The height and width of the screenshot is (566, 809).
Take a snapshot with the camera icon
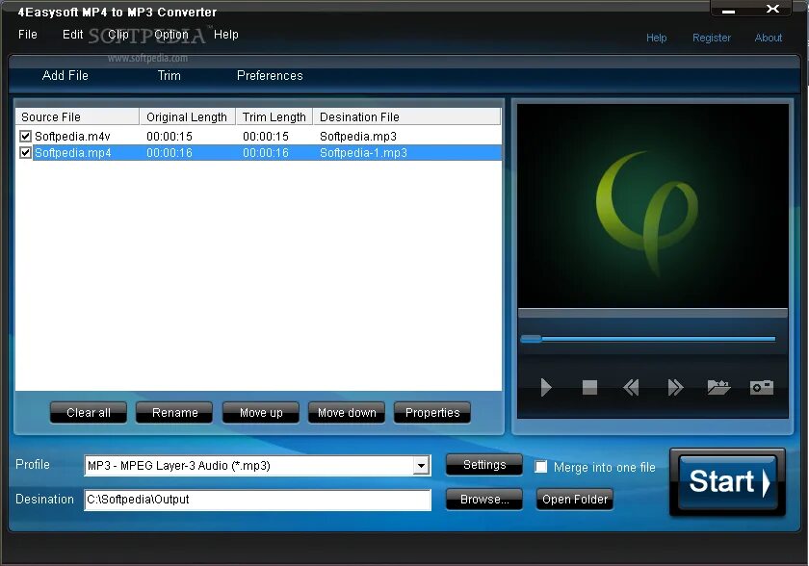click(762, 387)
